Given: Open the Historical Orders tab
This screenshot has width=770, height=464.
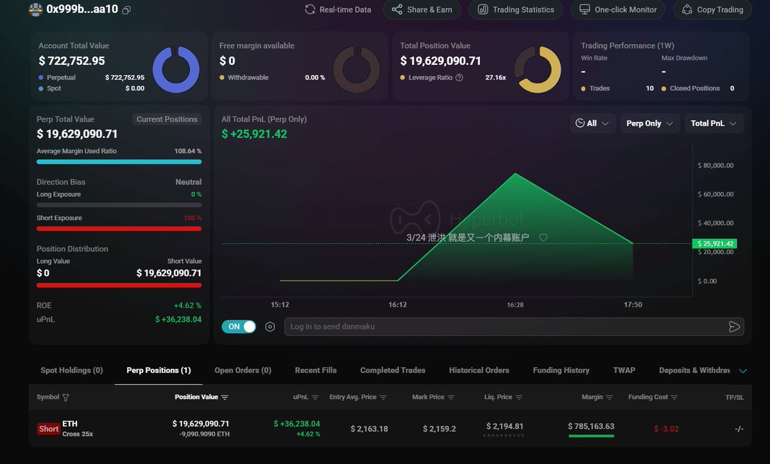Looking at the screenshot, I should (x=479, y=370).
